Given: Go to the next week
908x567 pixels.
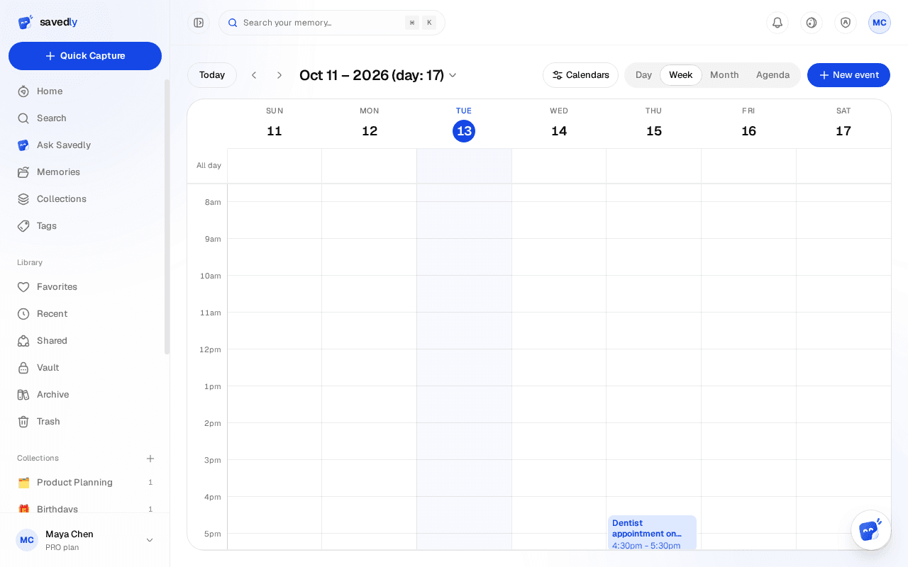Looking at the screenshot, I should 279,75.
